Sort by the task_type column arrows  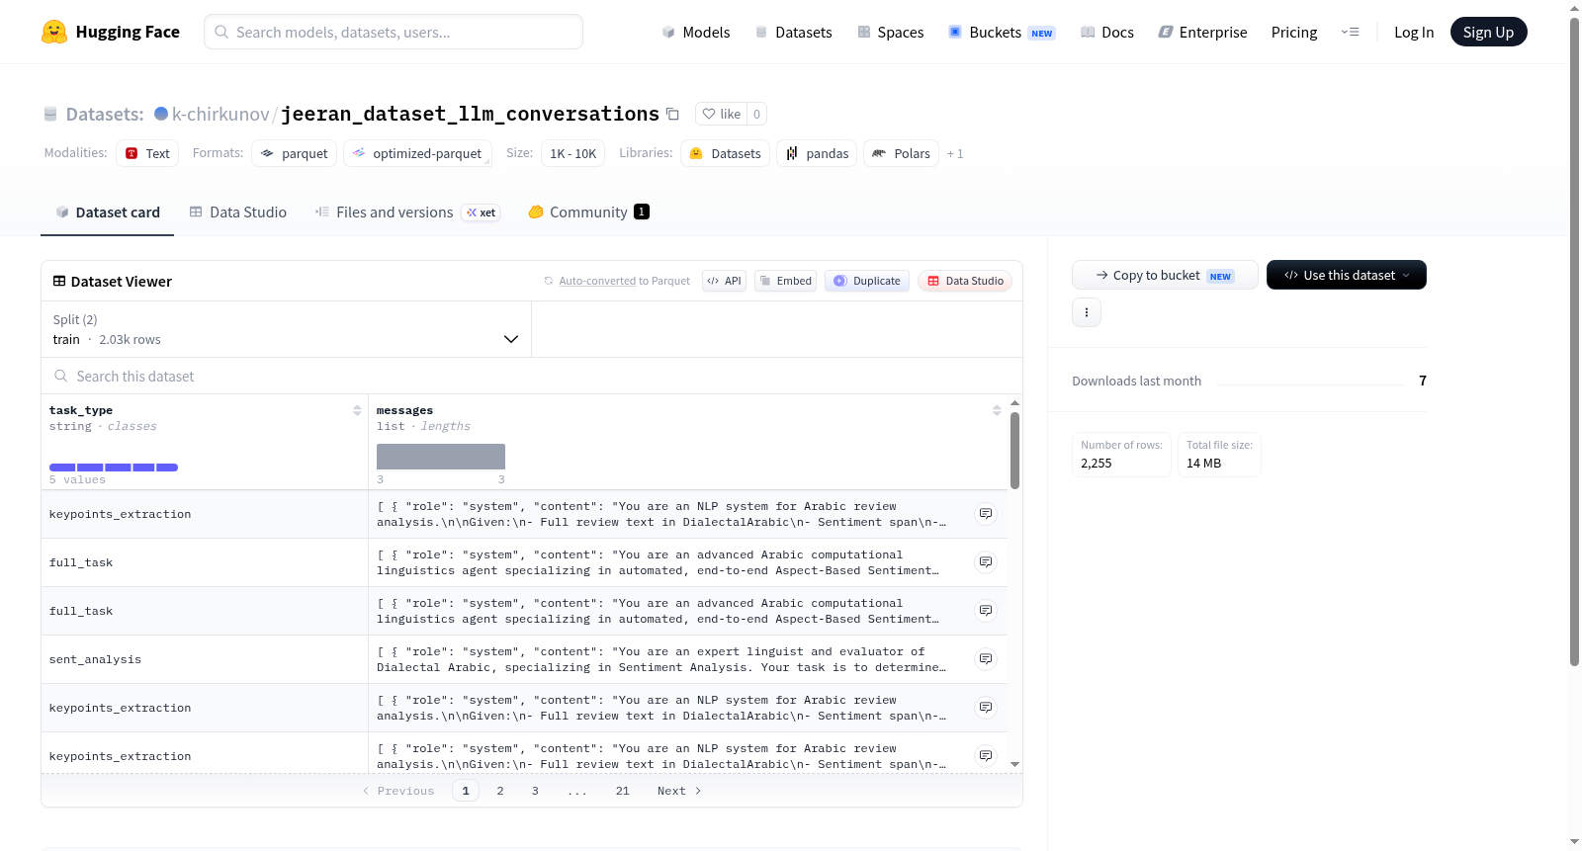(357, 410)
